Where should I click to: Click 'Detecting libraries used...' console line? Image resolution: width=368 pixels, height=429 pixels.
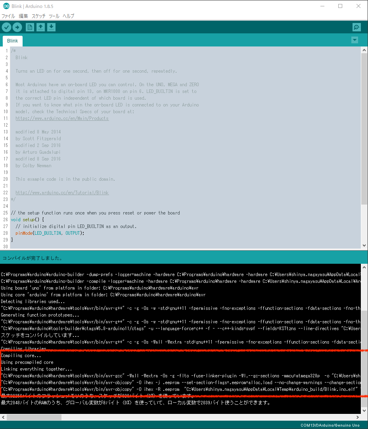click(33, 301)
